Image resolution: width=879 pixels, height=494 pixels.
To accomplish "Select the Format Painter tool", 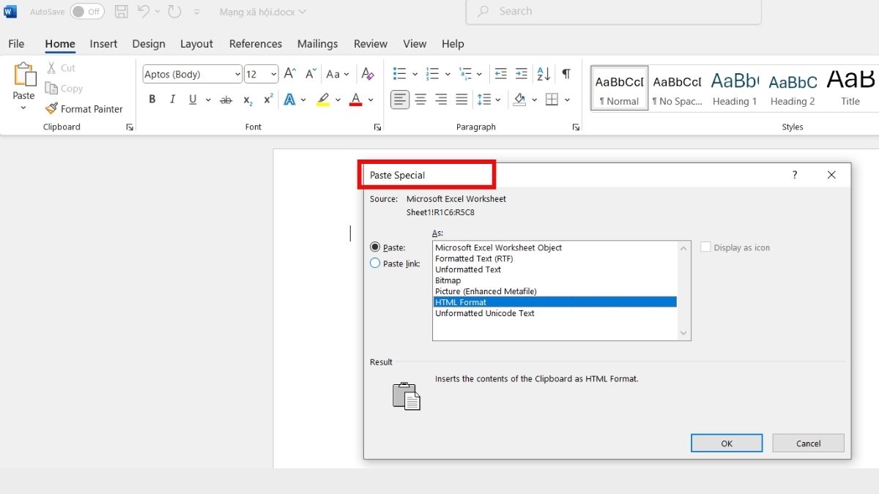I will coord(84,109).
